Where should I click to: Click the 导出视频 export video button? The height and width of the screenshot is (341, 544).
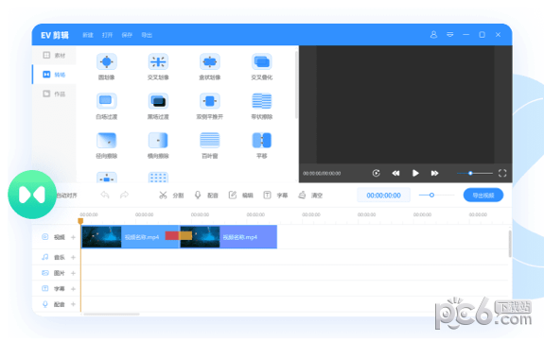[483, 196]
